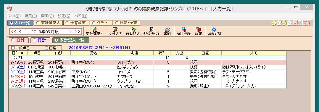Open the 編集(E) menu
The width and height of the screenshot is (319, 112).
tap(31, 16)
